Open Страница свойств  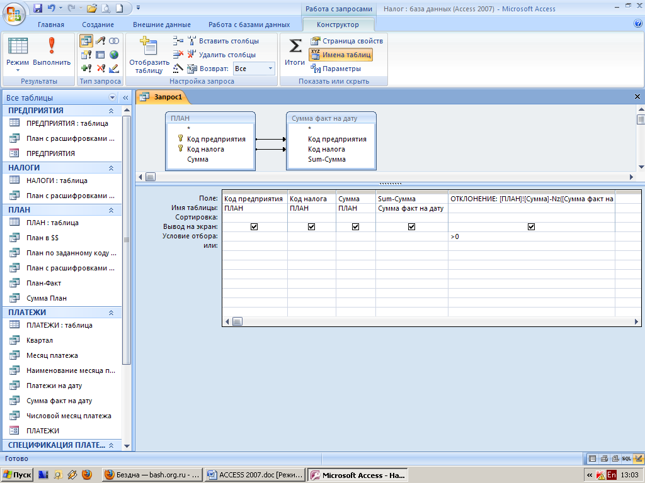(x=347, y=41)
